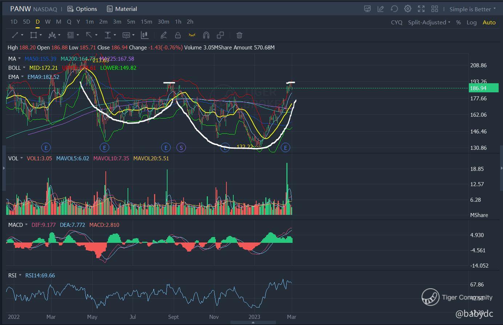503x325 pixels.
Task: Enable the magnet snap tool
Action: click(x=206, y=35)
